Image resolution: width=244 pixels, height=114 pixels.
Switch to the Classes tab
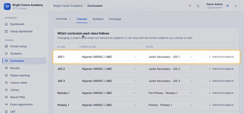pyautogui.click(x=82, y=19)
